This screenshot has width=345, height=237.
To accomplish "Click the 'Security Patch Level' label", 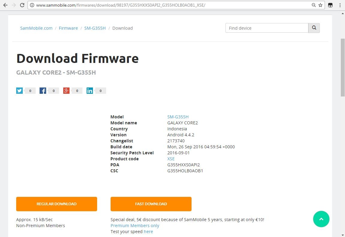I will [132, 153].
